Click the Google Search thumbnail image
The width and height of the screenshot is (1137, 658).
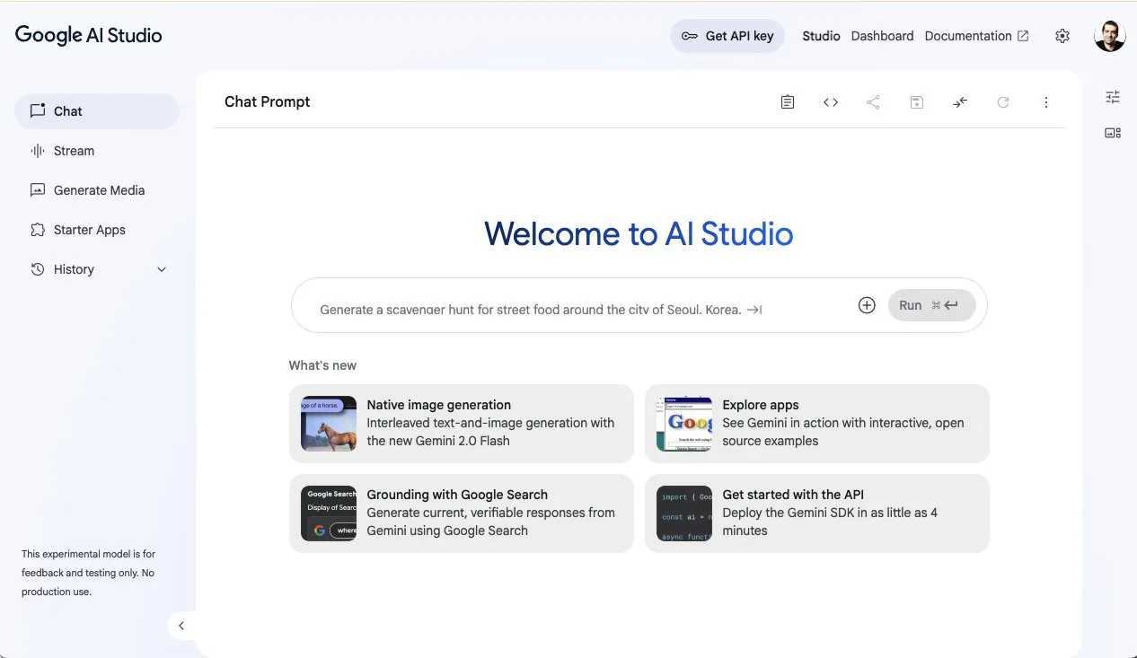(329, 513)
